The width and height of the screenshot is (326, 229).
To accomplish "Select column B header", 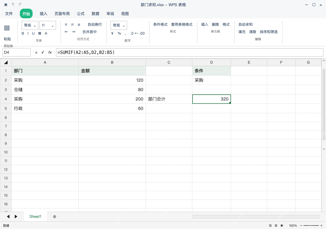I will [112, 62].
